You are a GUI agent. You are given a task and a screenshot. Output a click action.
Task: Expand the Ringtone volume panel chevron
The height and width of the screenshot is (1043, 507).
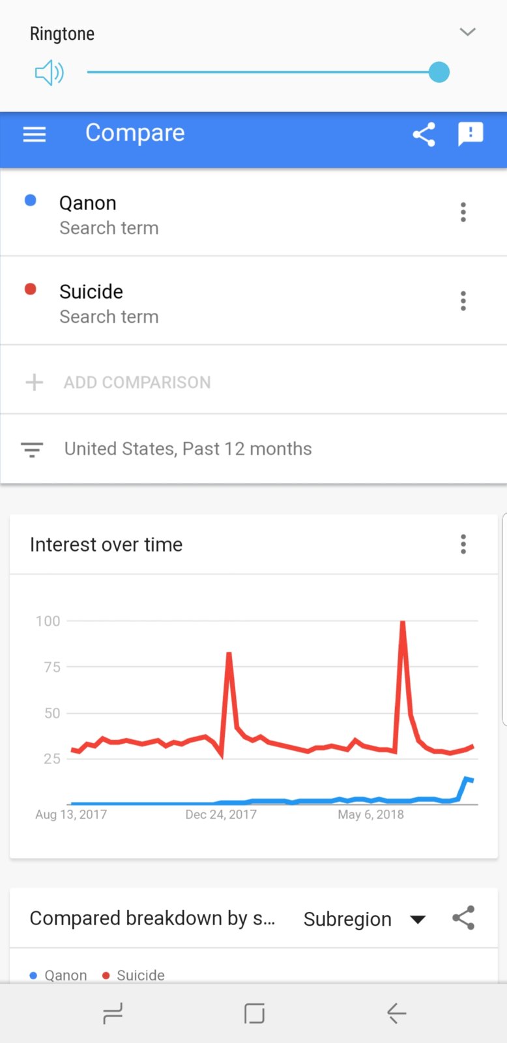(x=467, y=32)
